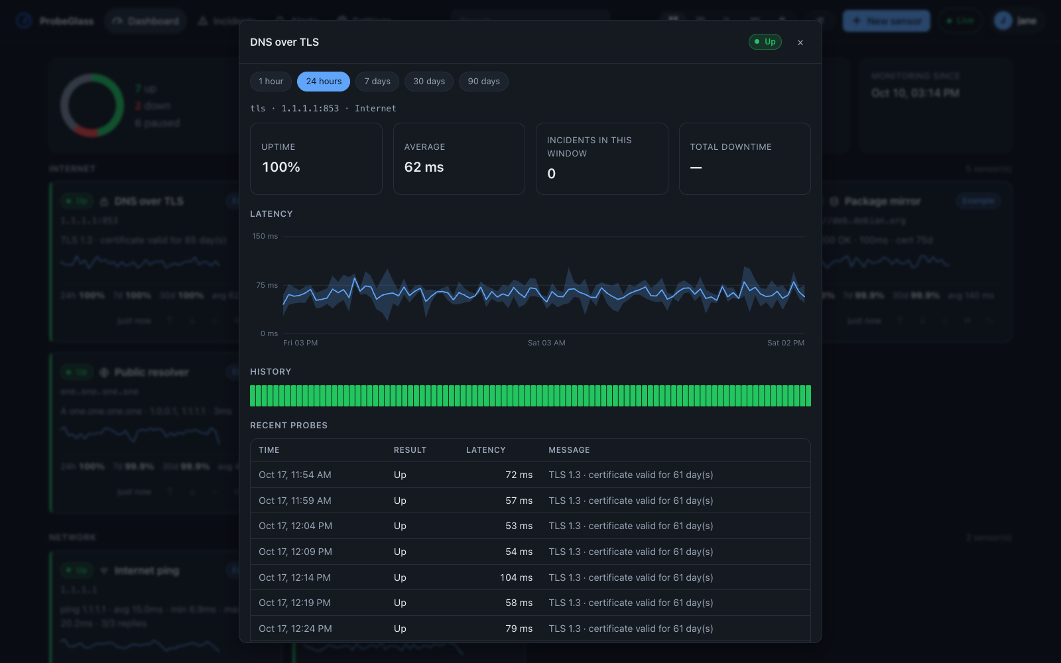Close the DNS over TLS dialog
The height and width of the screenshot is (663, 1061).
pos(800,42)
